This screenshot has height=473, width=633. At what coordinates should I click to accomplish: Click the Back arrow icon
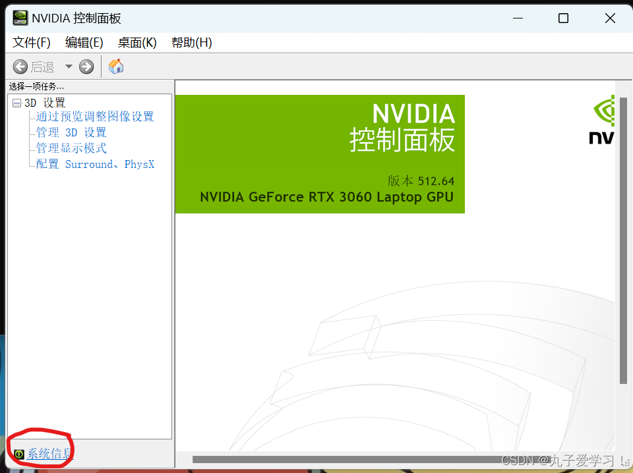click(20, 67)
